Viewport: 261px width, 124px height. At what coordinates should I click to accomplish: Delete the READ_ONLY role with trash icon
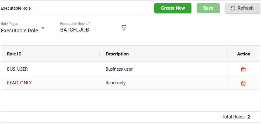click(243, 83)
